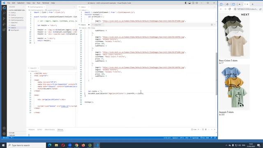Open Chrome from taskbar
This screenshot has width=263, height=148.
click(x=76, y=145)
